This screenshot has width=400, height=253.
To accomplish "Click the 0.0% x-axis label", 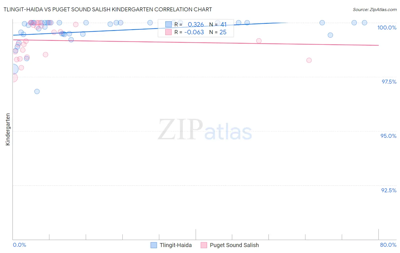I will [20, 245].
